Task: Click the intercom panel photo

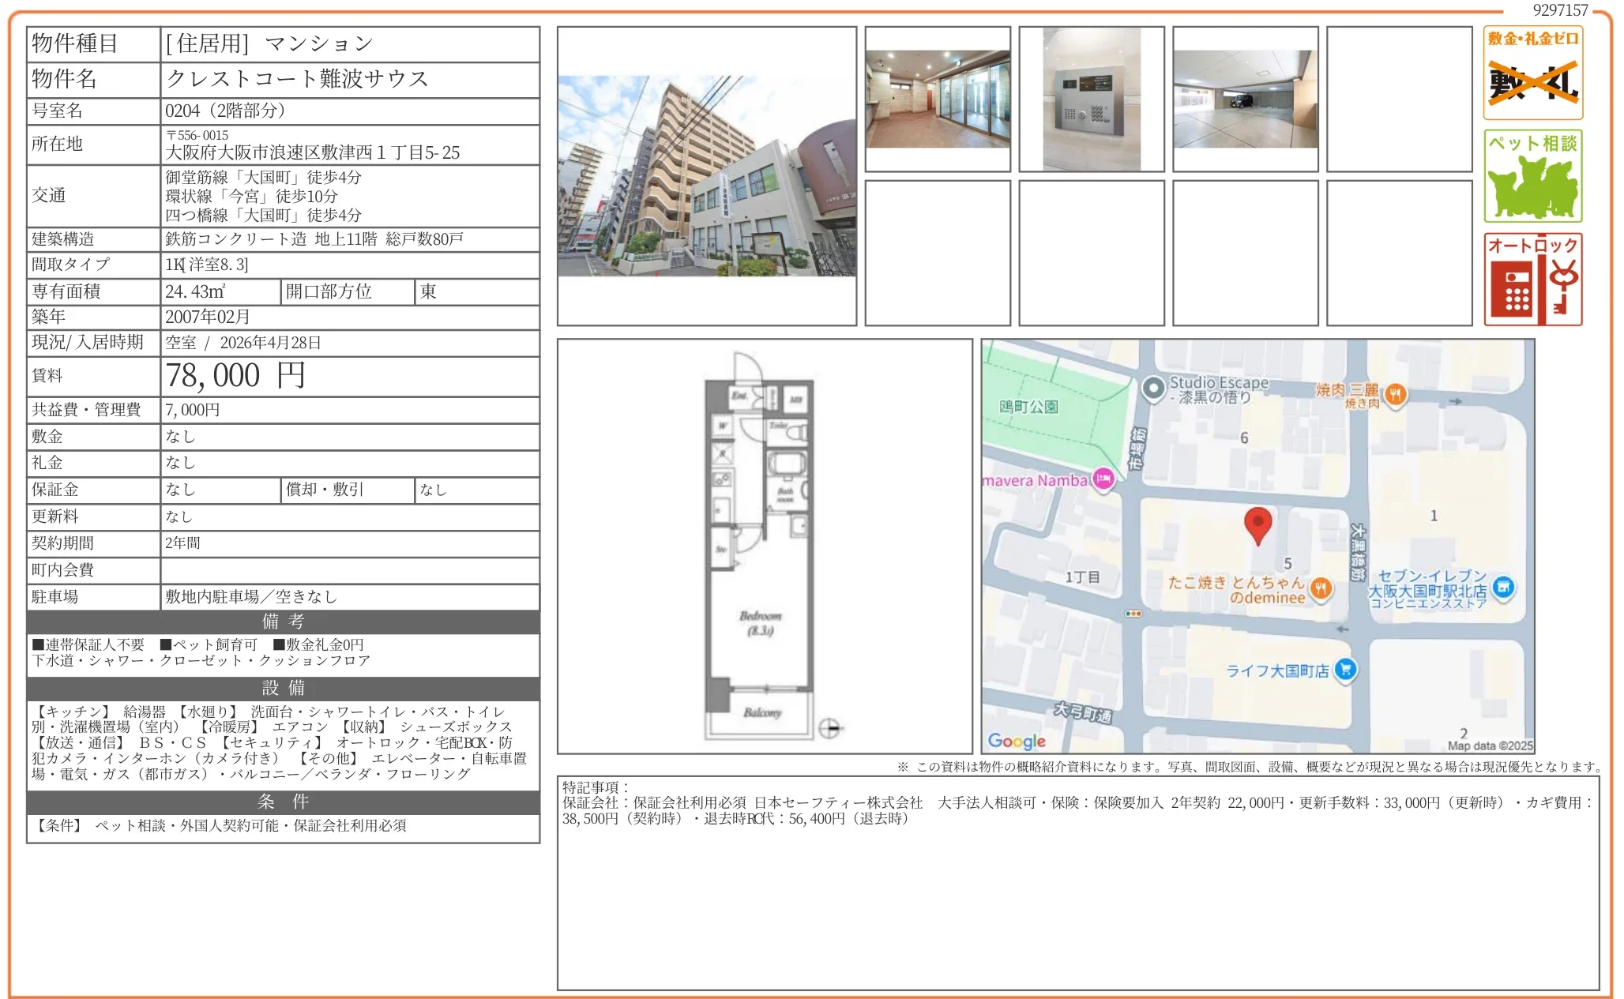Action: click(x=1090, y=99)
